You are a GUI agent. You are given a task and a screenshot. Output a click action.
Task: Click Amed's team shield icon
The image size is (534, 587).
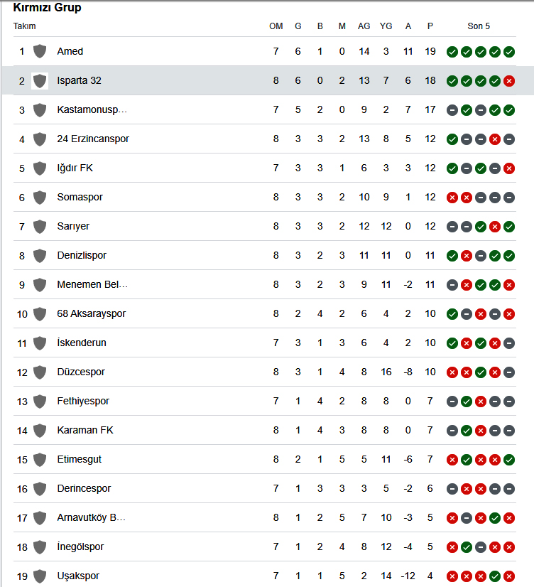[40, 51]
